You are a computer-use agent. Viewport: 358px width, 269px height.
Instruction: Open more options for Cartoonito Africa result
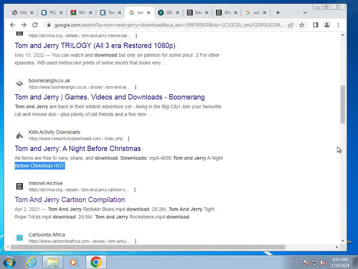pyautogui.click(x=136, y=241)
